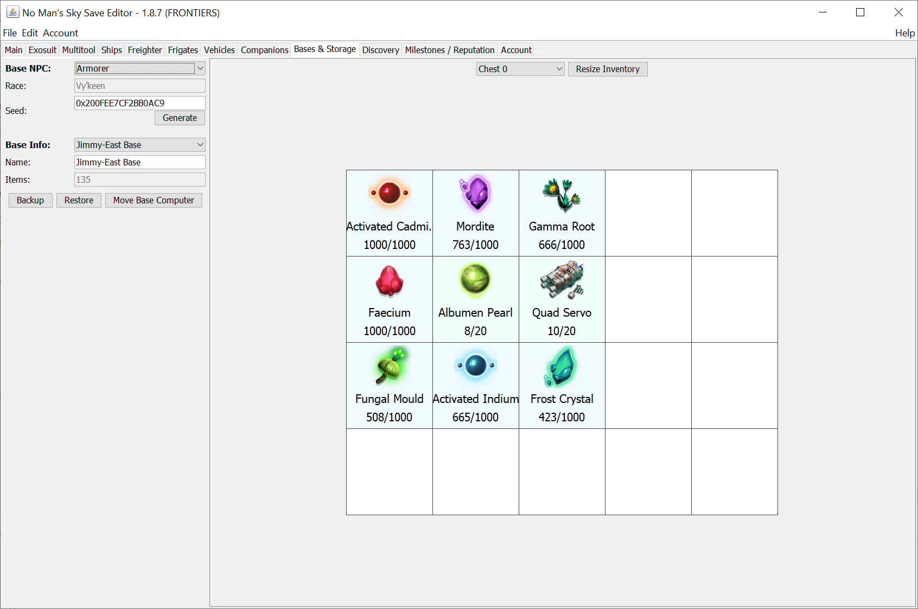Open the Chest 0 selector dropdown
The image size is (918, 609).
coord(520,69)
